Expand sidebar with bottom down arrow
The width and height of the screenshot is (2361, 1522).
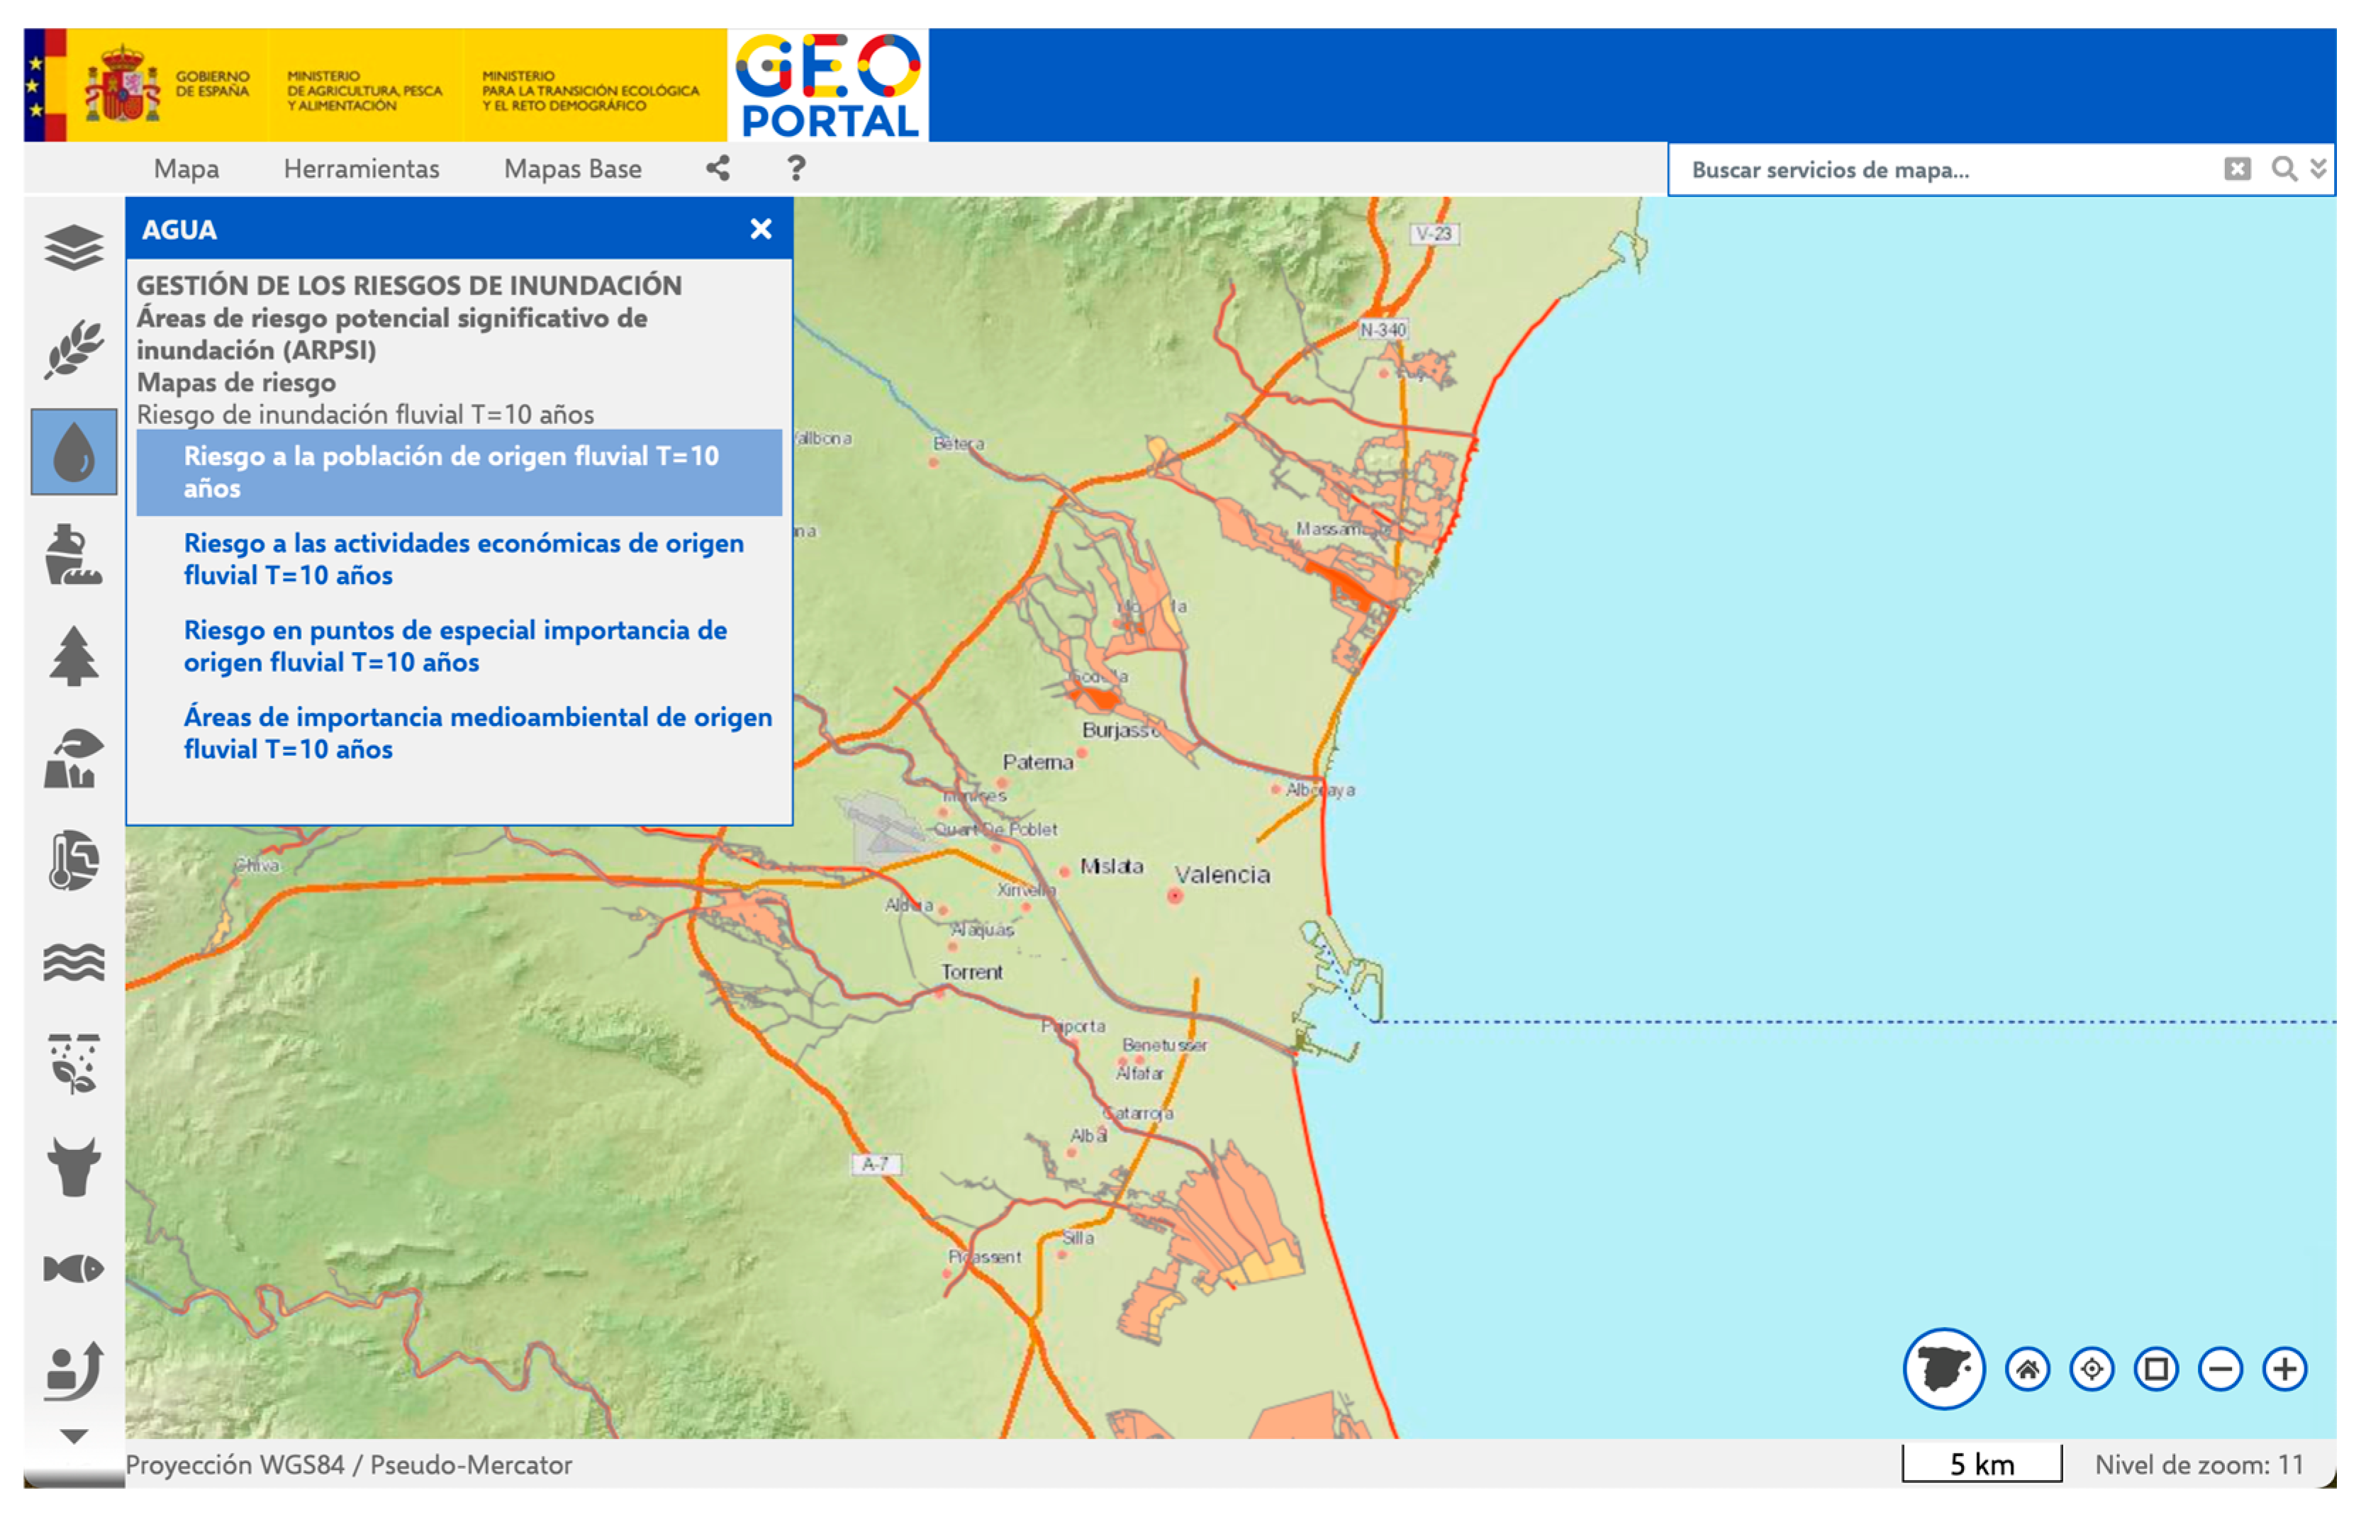pos(73,1436)
